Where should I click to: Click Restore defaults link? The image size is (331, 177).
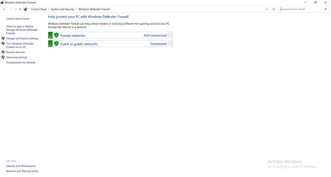15,52
